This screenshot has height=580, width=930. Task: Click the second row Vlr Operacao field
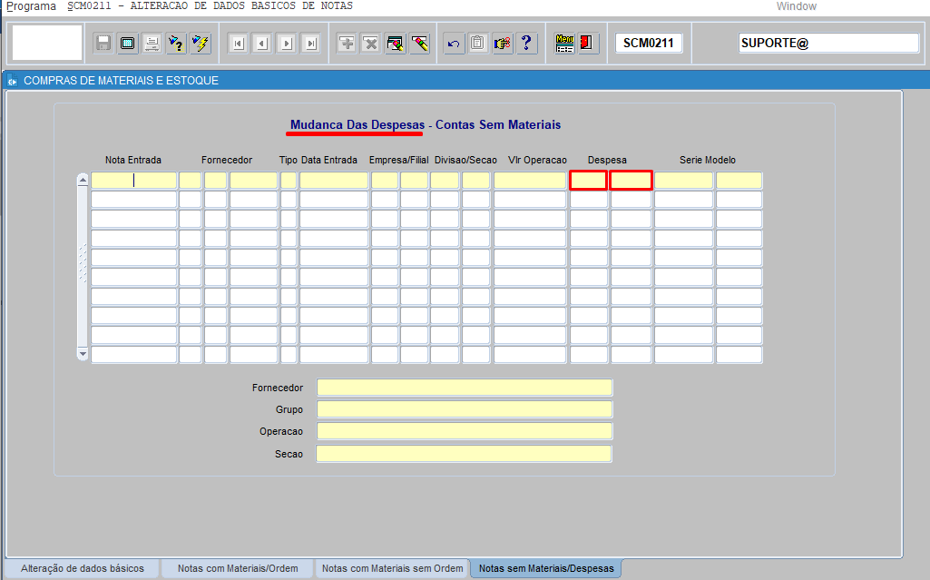[530, 200]
